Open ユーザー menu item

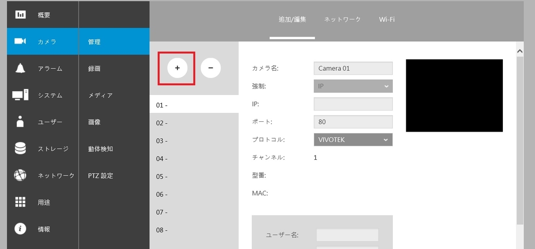tap(50, 122)
